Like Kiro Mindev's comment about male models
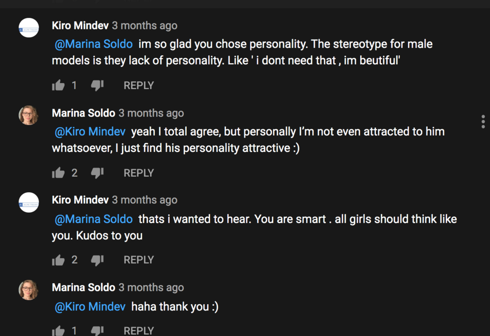 (58, 85)
